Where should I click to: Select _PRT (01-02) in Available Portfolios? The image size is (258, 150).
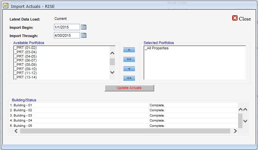[x=25, y=48]
